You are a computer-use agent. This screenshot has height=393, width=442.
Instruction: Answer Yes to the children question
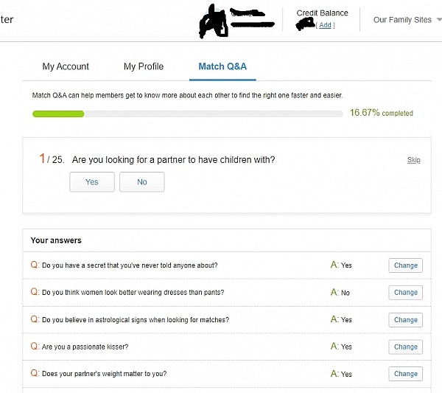92,182
